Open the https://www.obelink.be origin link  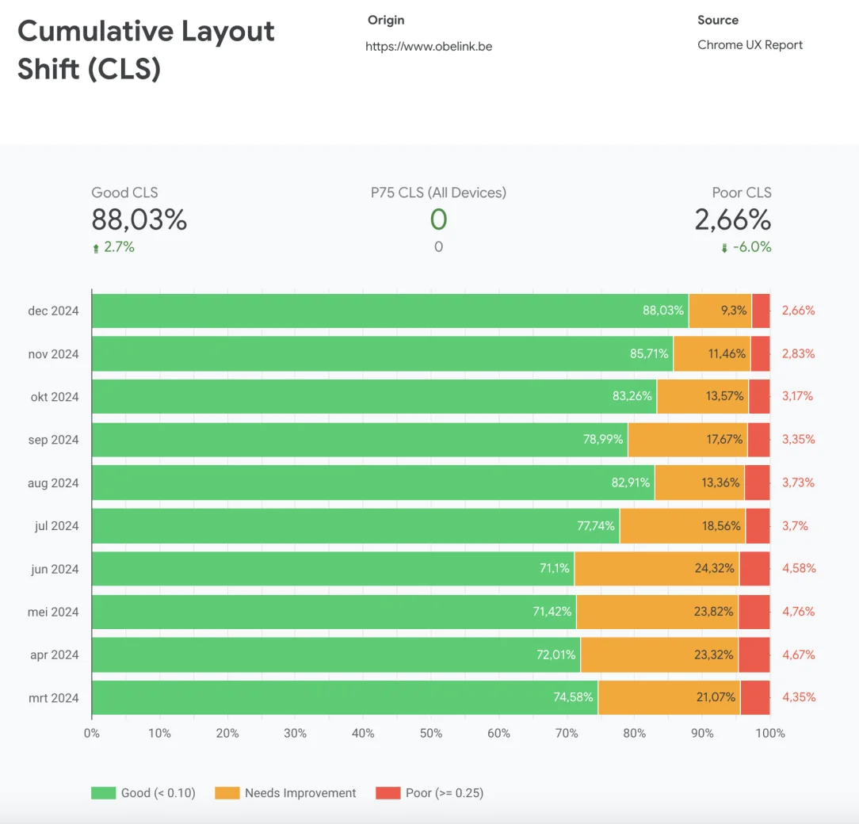click(x=429, y=47)
